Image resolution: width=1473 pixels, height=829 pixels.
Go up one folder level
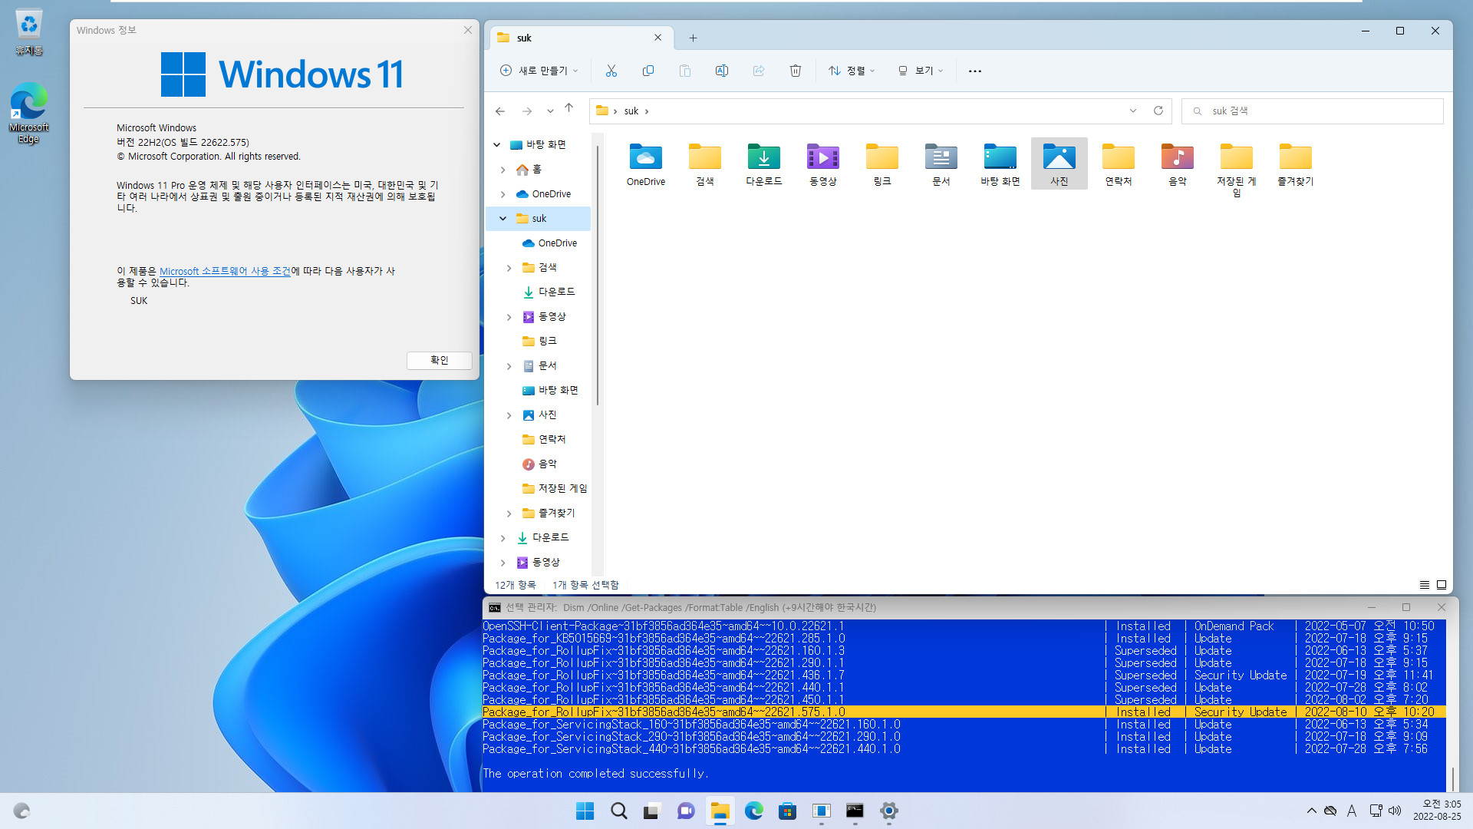pos(568,108)
